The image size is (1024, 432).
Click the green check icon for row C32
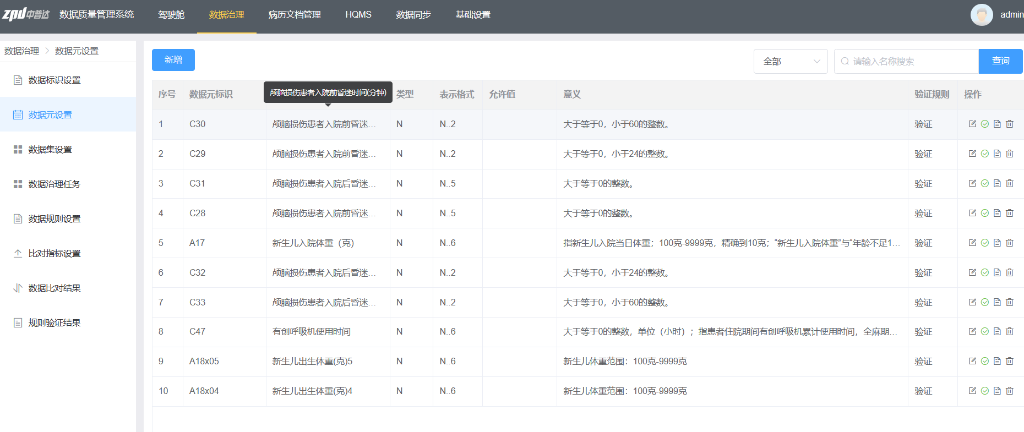[x=985, y=272]
